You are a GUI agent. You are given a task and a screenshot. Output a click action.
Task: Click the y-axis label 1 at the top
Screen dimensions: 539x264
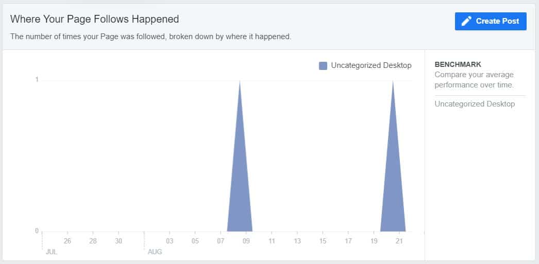(x=37, y=79)
